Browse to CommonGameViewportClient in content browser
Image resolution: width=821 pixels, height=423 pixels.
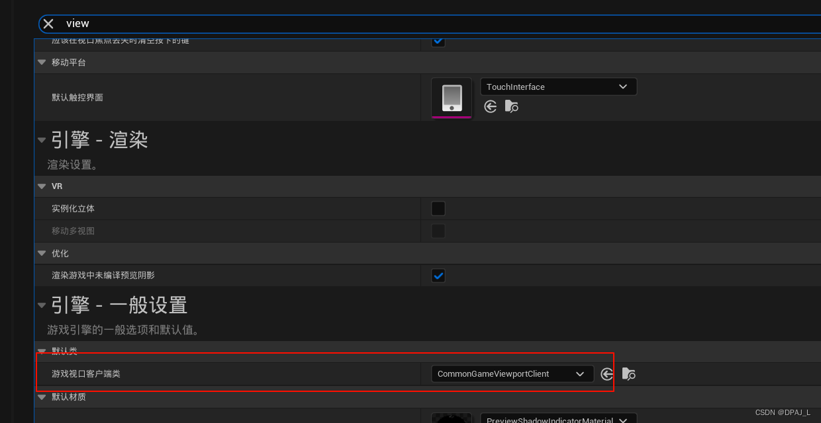coord(628,373)
